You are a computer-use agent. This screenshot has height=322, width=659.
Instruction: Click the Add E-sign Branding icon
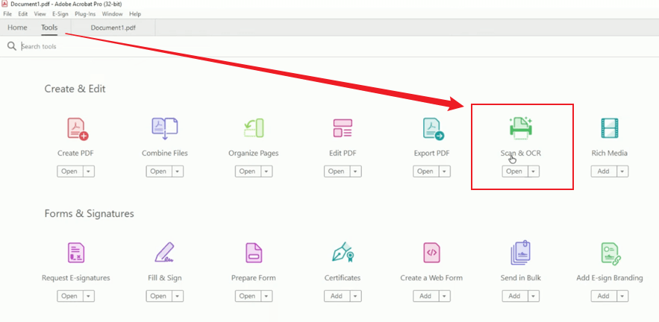click(610, 253)
